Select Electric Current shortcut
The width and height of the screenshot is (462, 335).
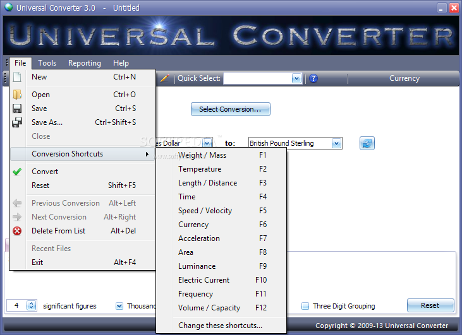click(x=221, y=280)
